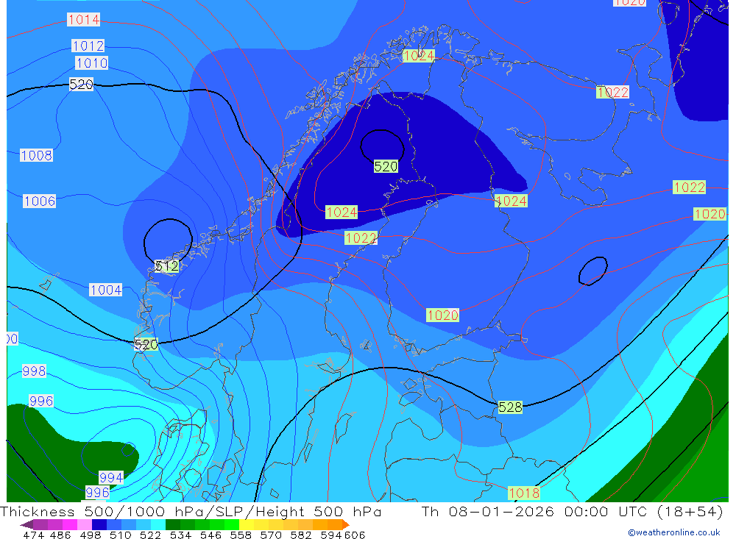The width and height of the screenshot is (736, 539).
Task: Click the legend value '522'
Action: click(x=150, y=535)
